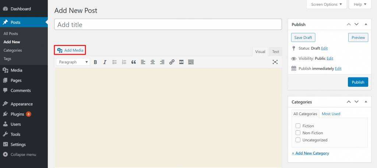Screen dimensions: 377x168
Task: Click the Status pin icon
Action: [x=293, y=48]
